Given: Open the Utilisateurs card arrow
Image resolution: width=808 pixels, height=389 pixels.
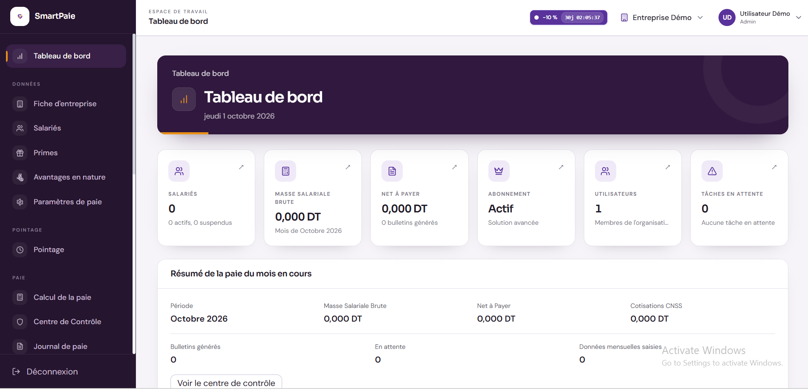Looking at the screenshot, I should (x=668, y=167).
